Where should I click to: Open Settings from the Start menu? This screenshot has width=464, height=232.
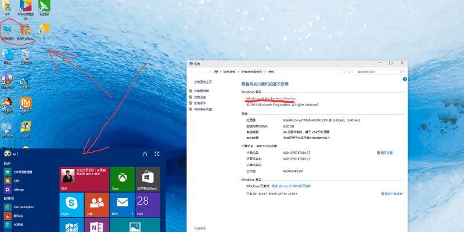click(x=14, y=190)
